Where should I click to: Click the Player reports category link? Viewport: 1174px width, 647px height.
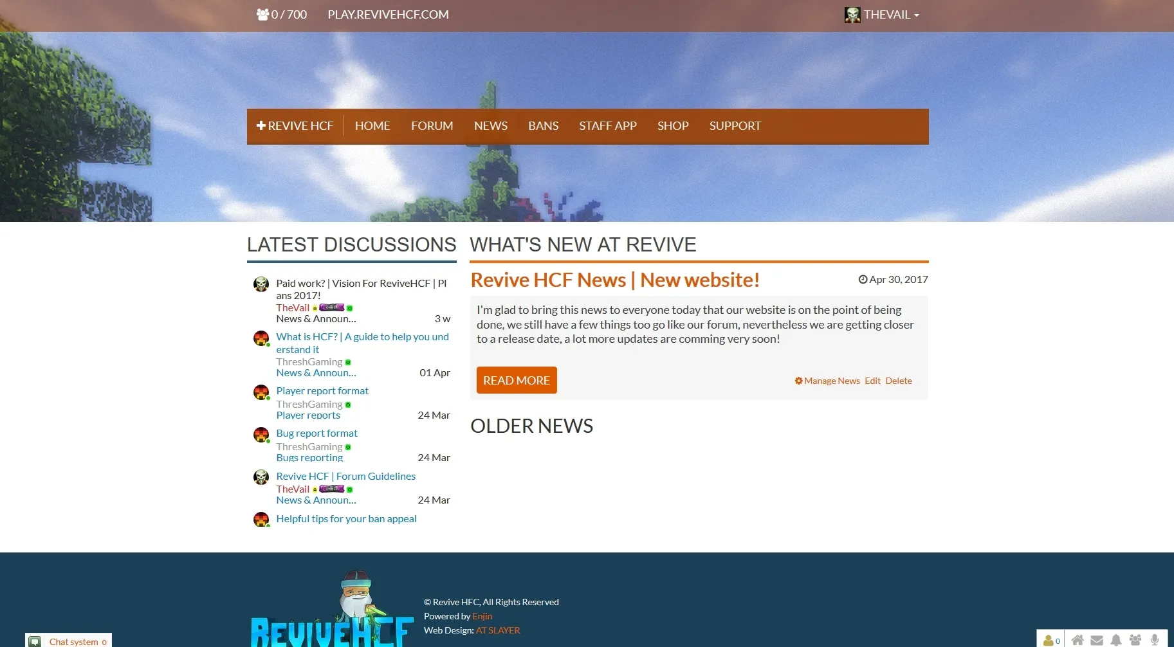(x=308, y=415)
